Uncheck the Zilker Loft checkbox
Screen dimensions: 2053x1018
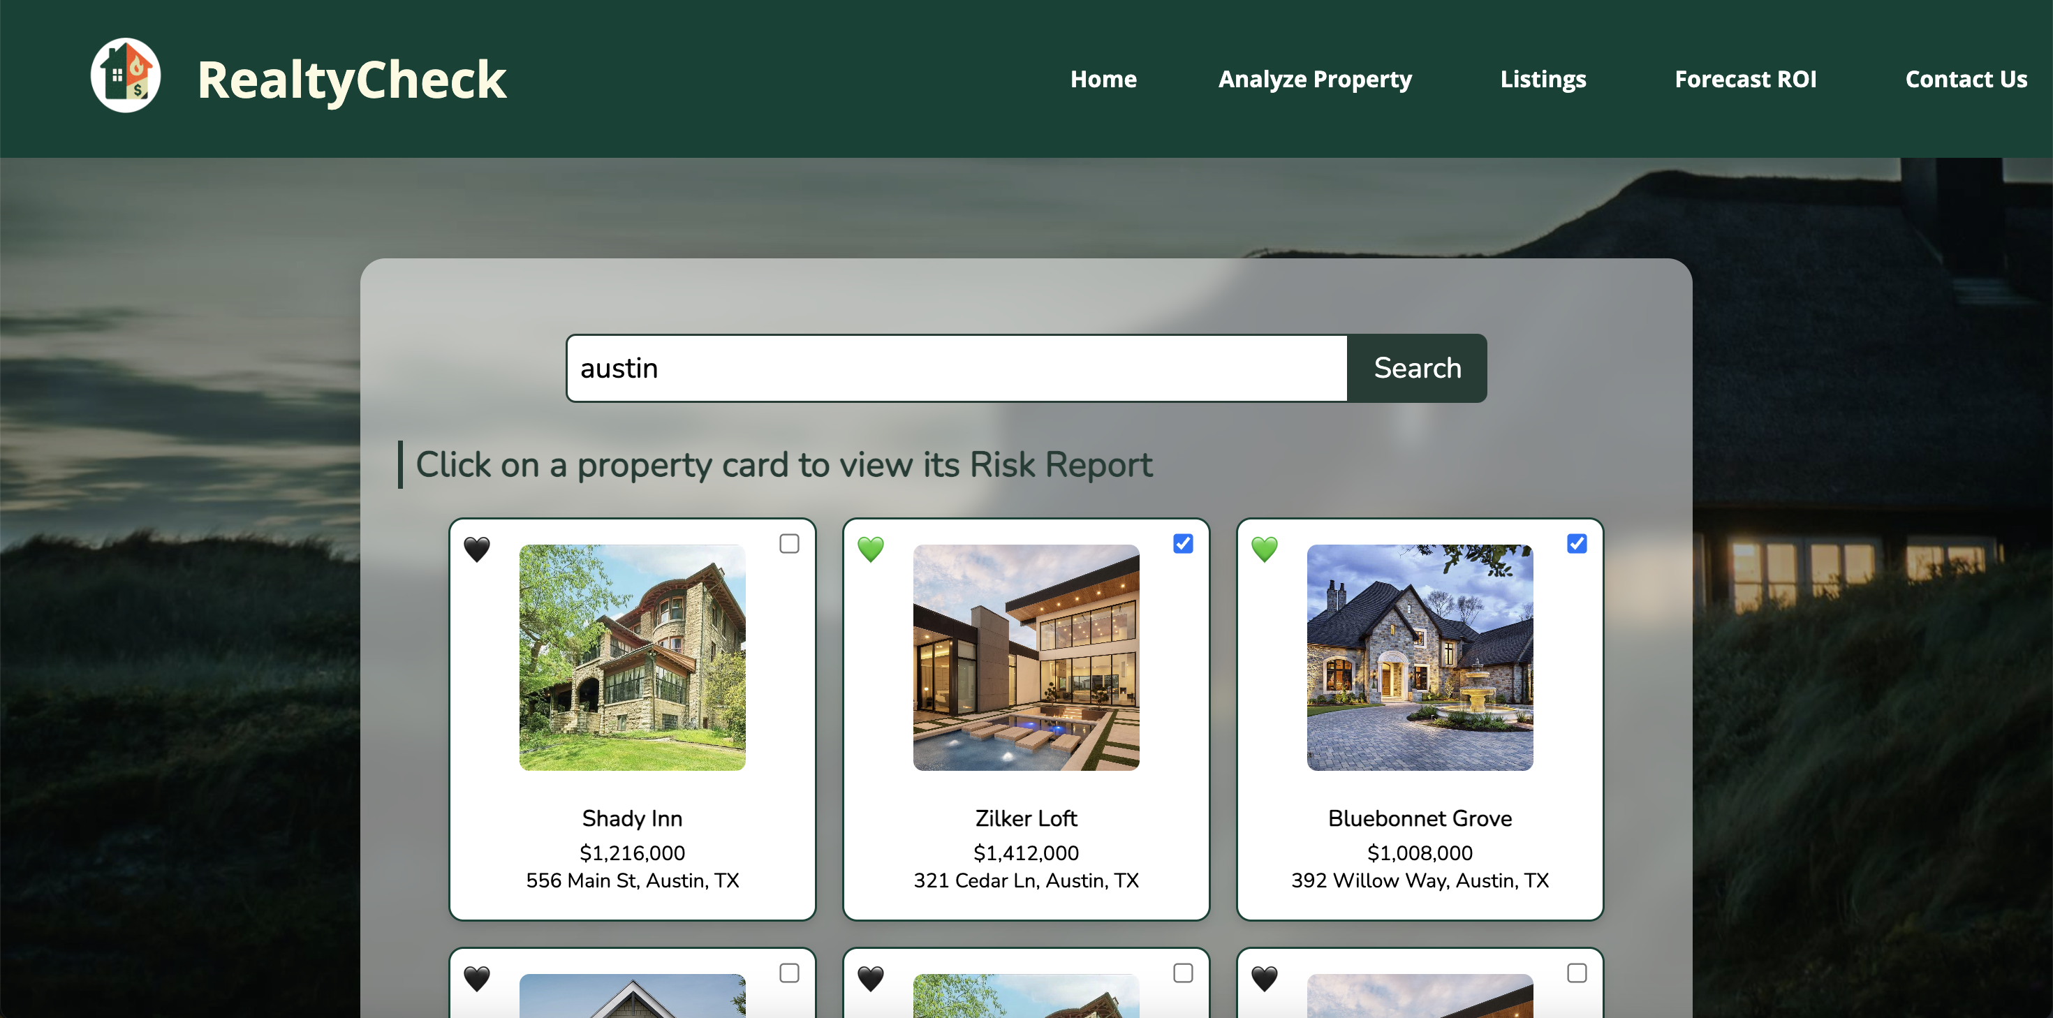pyautogui.click(x=1183, y=544)
